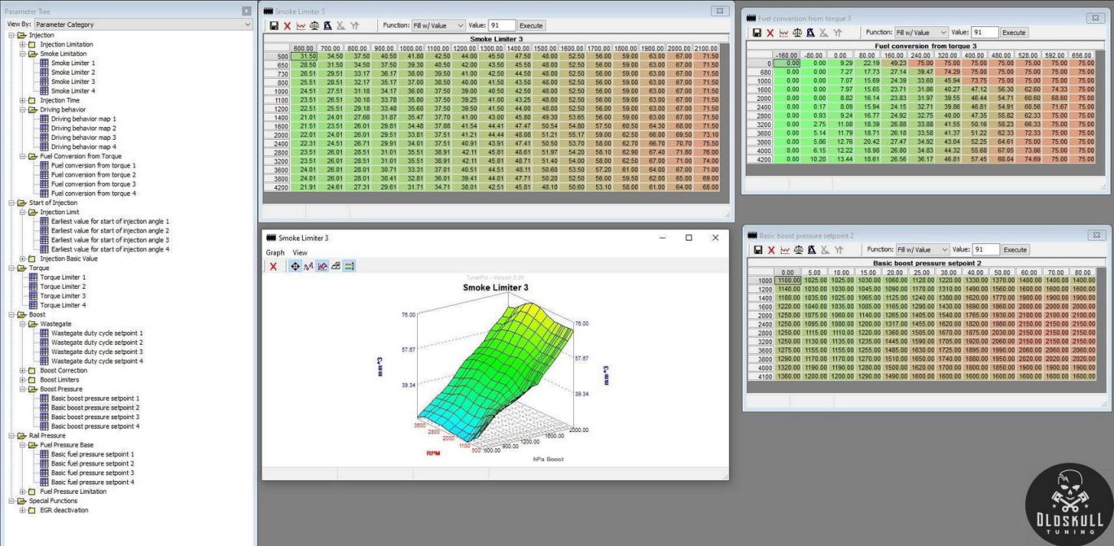The width and height of the screenshot is (1114, 546).
Task: Toggle the color legend button in graph toolbar
Action: pyautogui.click(x=349, y=267)
